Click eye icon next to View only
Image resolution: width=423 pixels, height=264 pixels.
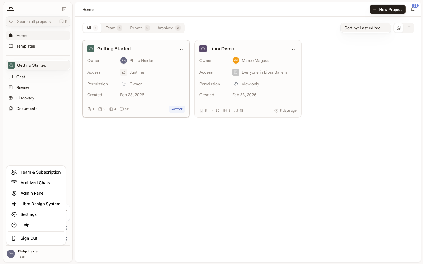(236, 84)
